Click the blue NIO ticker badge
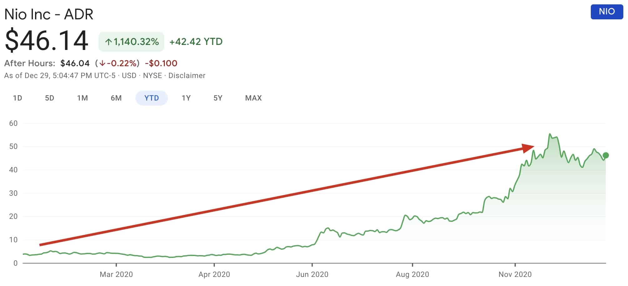 (607, 12)
